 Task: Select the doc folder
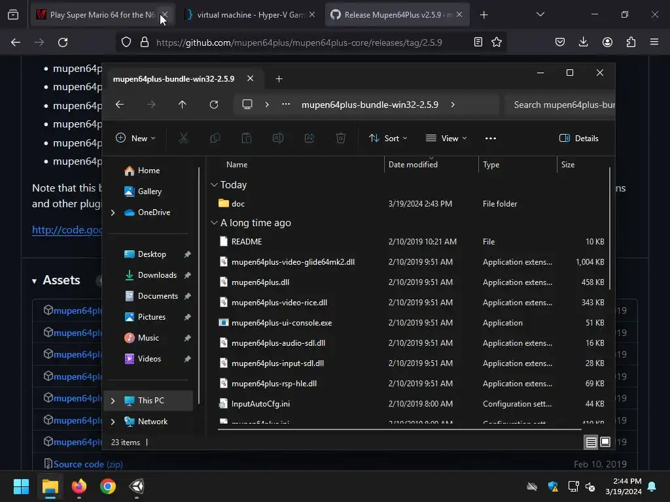click(x=238, y=204)
